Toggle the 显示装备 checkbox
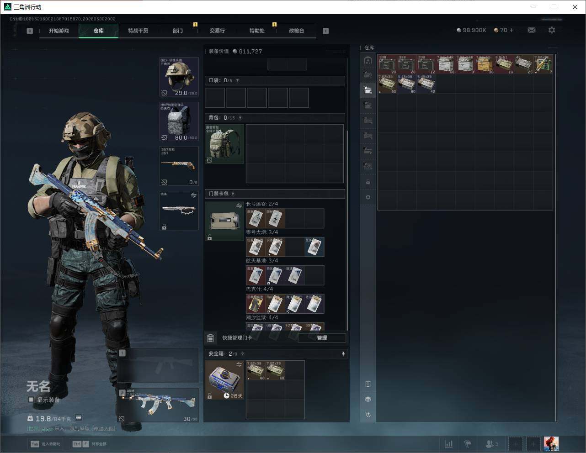 31,400
